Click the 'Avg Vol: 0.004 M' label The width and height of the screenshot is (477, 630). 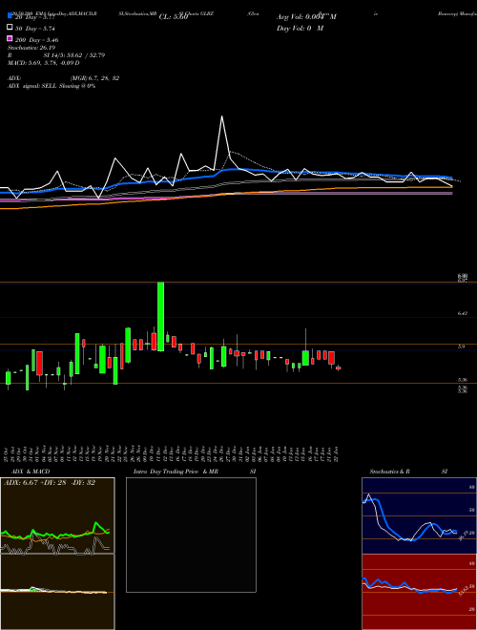point(306,17)
